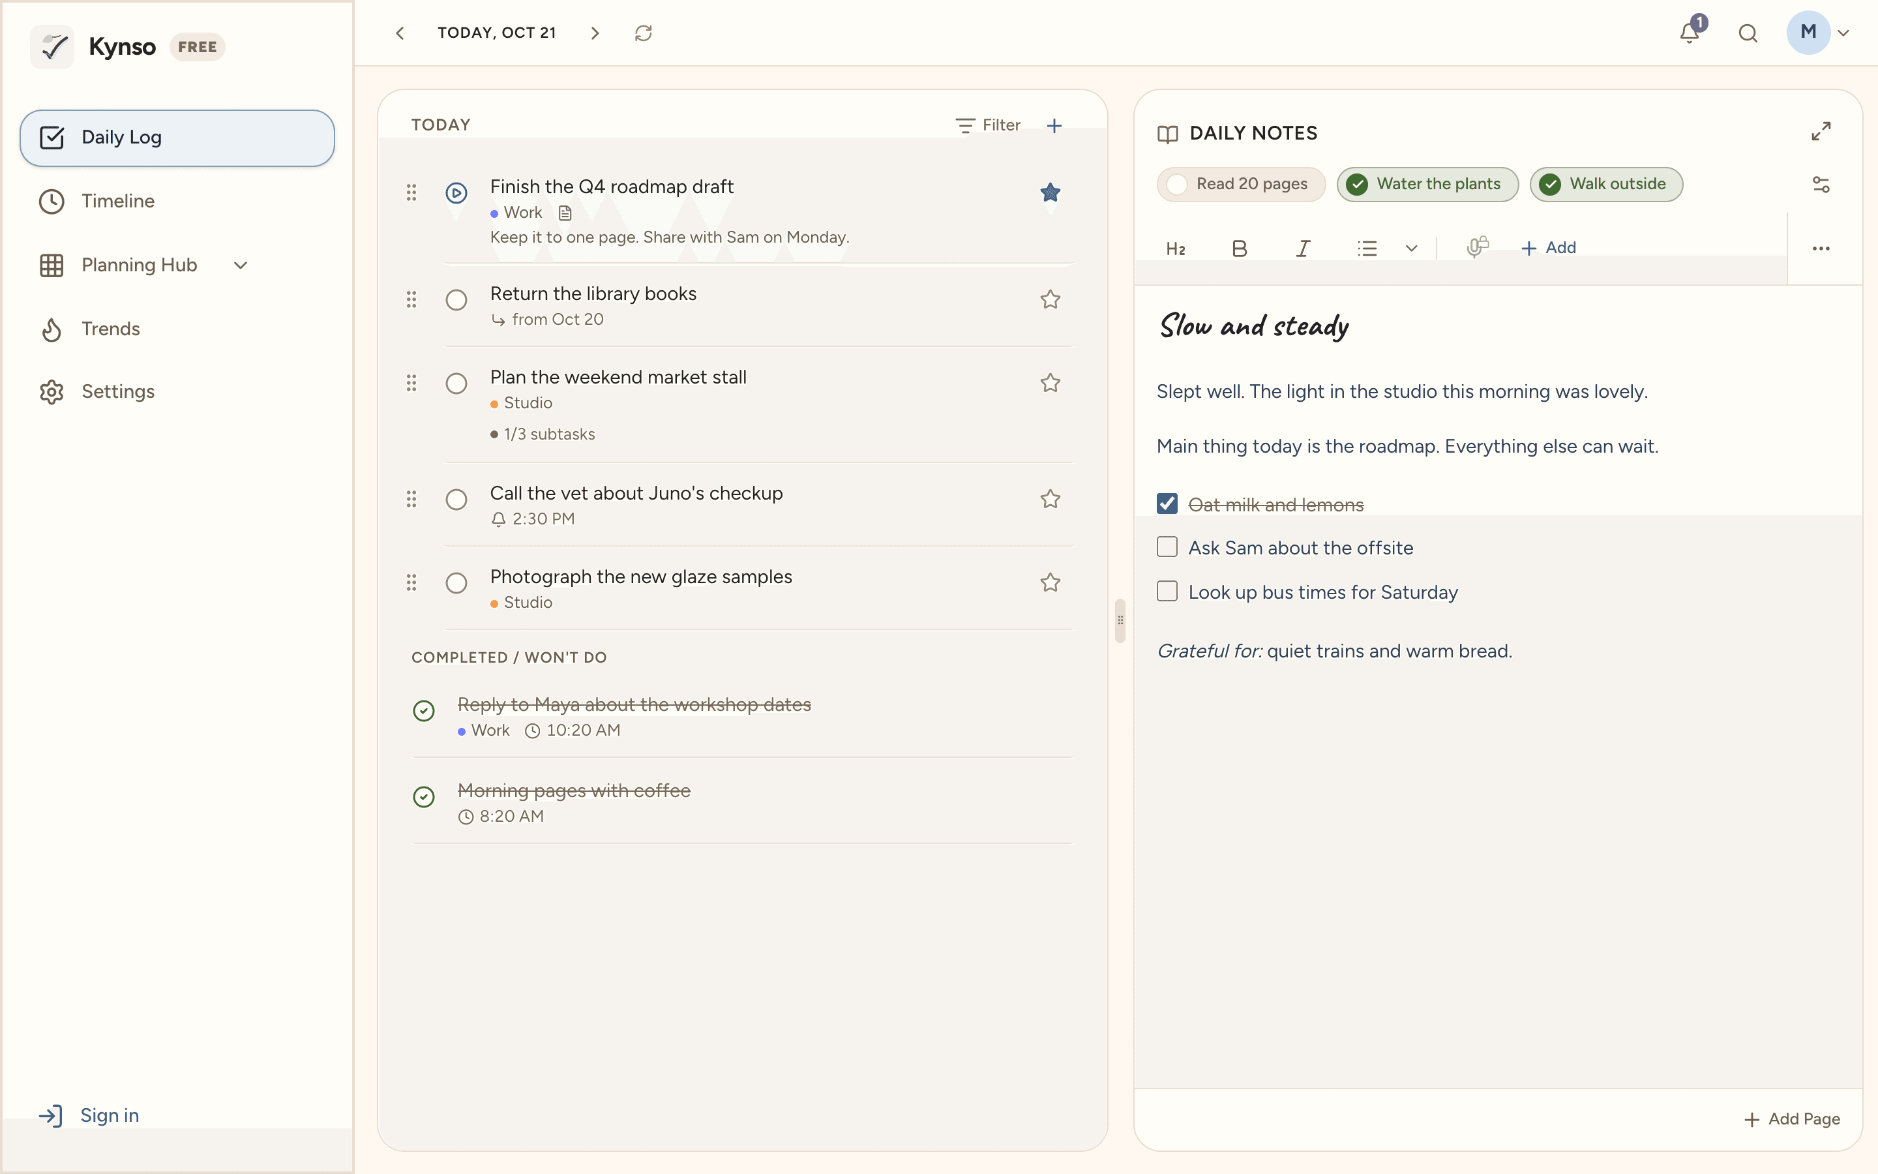Check off Photograph the new glaze samples

[x=456, y=583]
